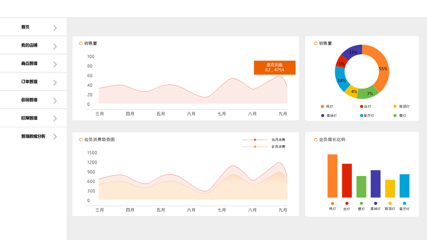Screen dimensions: 427x240
Task: Click the green 7% donut segment
Action: pyautogui.click(x=368, y=93)
